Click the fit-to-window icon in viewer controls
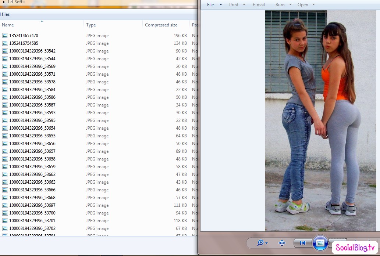Screen dimensions: 380x256 282,243
